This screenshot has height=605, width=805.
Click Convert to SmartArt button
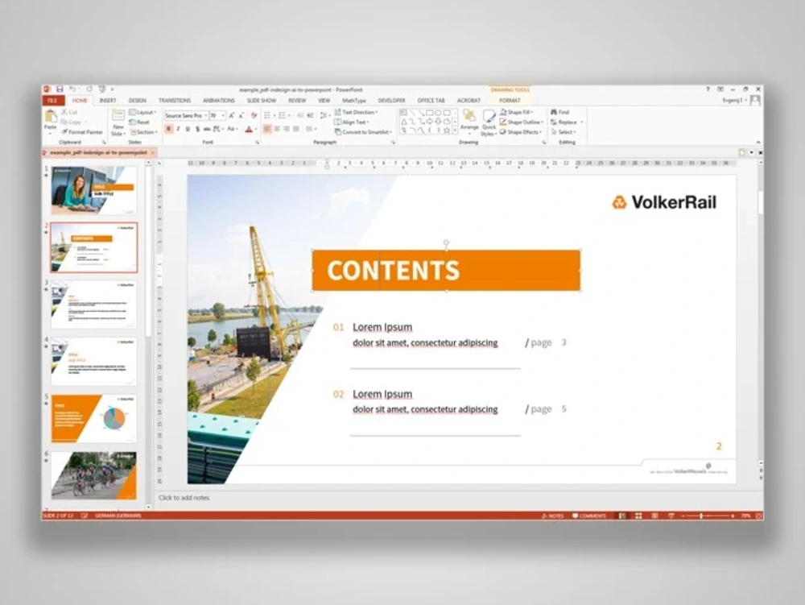tap(363, 132)
